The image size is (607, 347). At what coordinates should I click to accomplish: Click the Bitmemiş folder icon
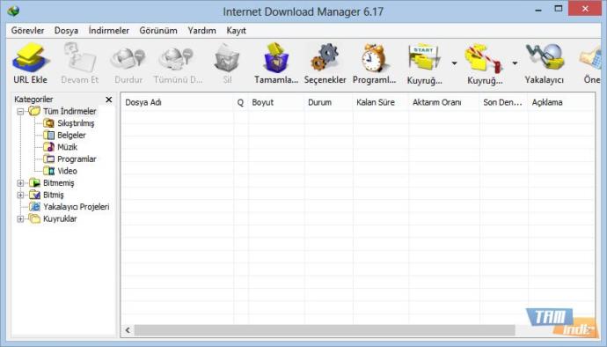[x=34, y=183]
